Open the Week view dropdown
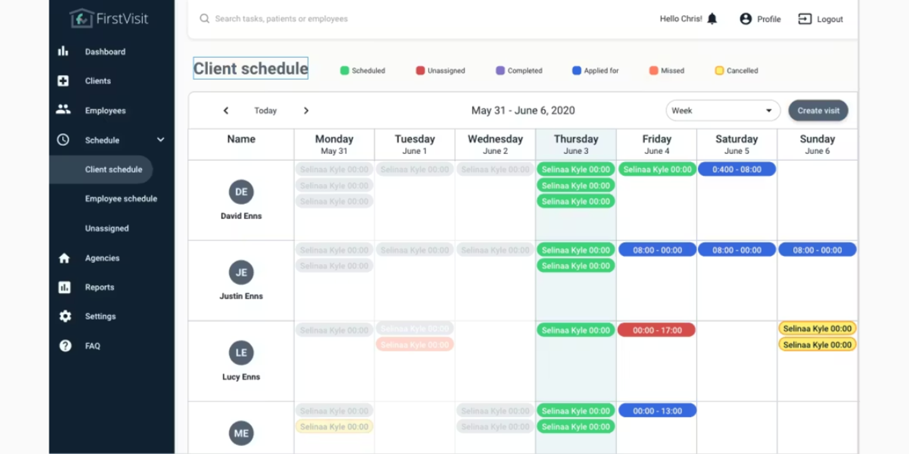This screenshot has width=909, height=454. click(723, 110)
